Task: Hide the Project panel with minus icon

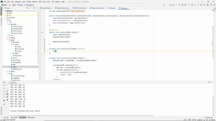Action: (37, 8)
